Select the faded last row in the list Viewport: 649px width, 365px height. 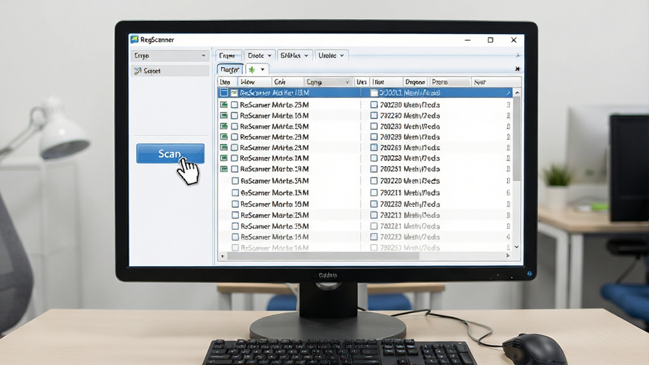click(x=366, y=248)
